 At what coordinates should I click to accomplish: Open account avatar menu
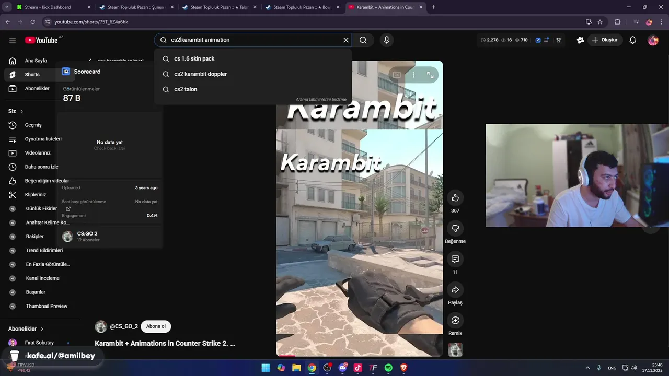pyautogui.click(x=653, y=40)
